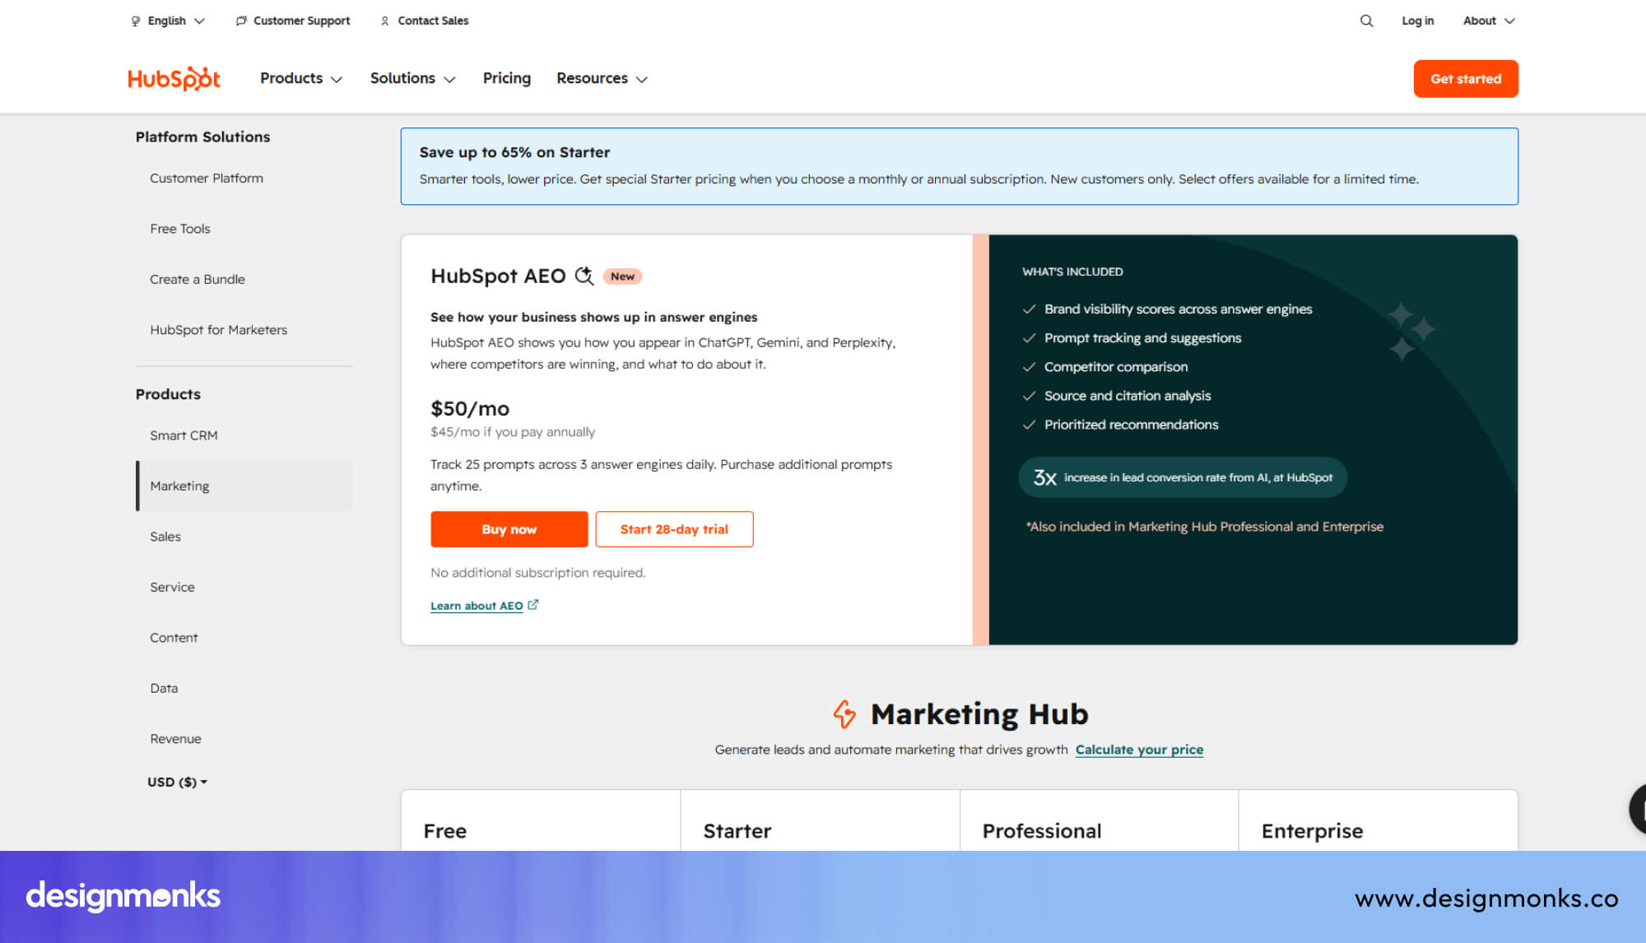Click the Calculate your price link

pos(1139,750)
